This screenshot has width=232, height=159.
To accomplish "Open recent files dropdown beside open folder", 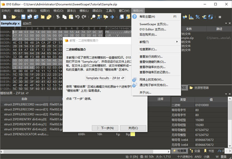I will click(19, 17).
